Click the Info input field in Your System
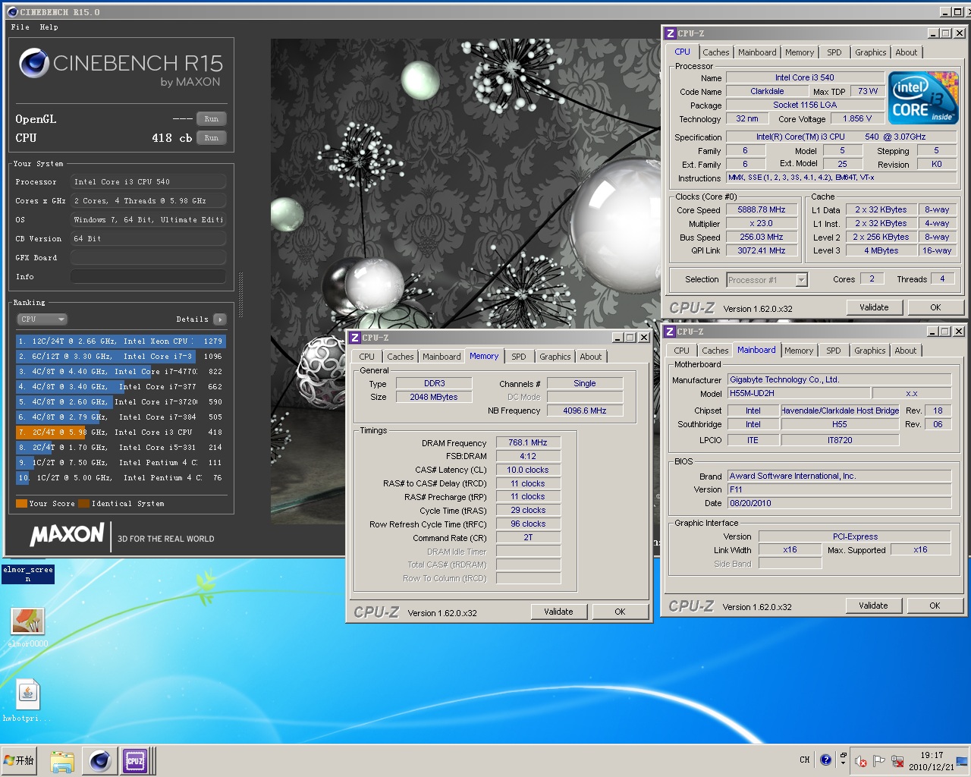Image resolution: width=971 pixels, height=777 pixels. click(149, 277)
